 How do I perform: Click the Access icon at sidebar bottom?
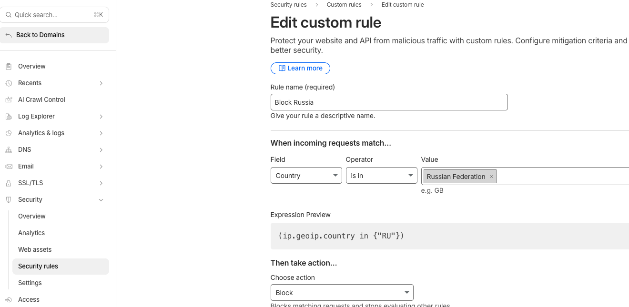click(x=9, y=299)
